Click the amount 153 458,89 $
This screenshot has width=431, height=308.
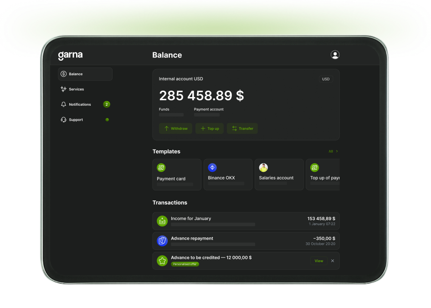point(321,219)
